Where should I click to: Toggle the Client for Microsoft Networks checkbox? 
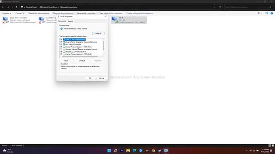61,40
